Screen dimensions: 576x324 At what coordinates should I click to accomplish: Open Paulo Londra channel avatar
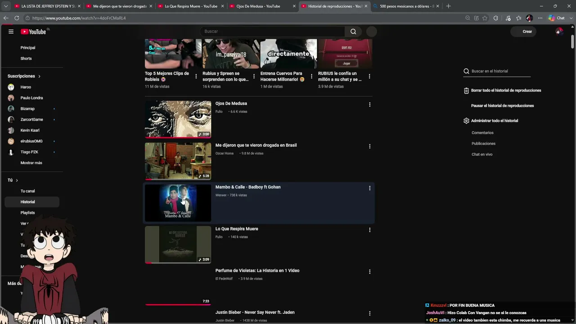pyautogui.click(x=11, y=98)
